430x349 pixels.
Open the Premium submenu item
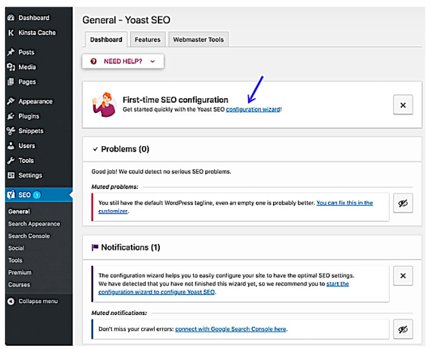[x=20, y=272]
